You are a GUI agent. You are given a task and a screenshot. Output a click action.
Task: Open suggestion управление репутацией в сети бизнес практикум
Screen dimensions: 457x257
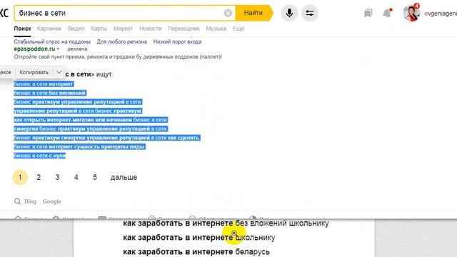(78, 111)
